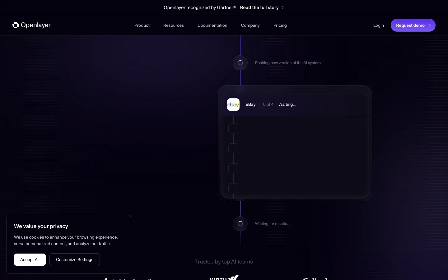This screenshot has height=280, width=448.
Task: Select the first empty step box in eBay card
Action: (x=233, y=128)
